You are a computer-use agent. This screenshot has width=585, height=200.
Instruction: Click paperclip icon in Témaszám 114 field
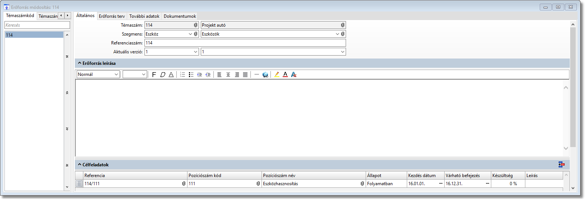[196, 25]
